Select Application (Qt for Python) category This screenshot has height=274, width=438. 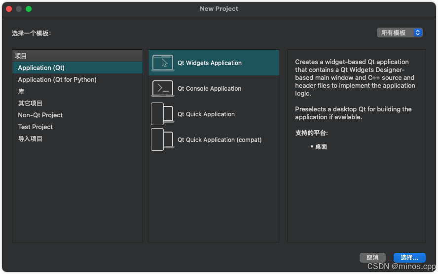coord(77,79)
